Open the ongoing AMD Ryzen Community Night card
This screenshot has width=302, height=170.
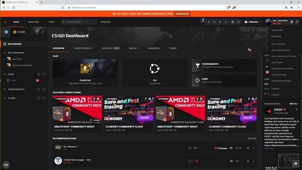[x=77, y=114]
